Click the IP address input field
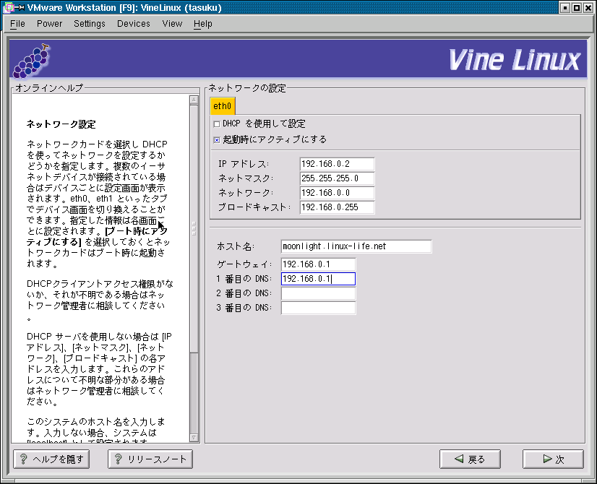This screenshot has width=597, height=484. point(337,164)
